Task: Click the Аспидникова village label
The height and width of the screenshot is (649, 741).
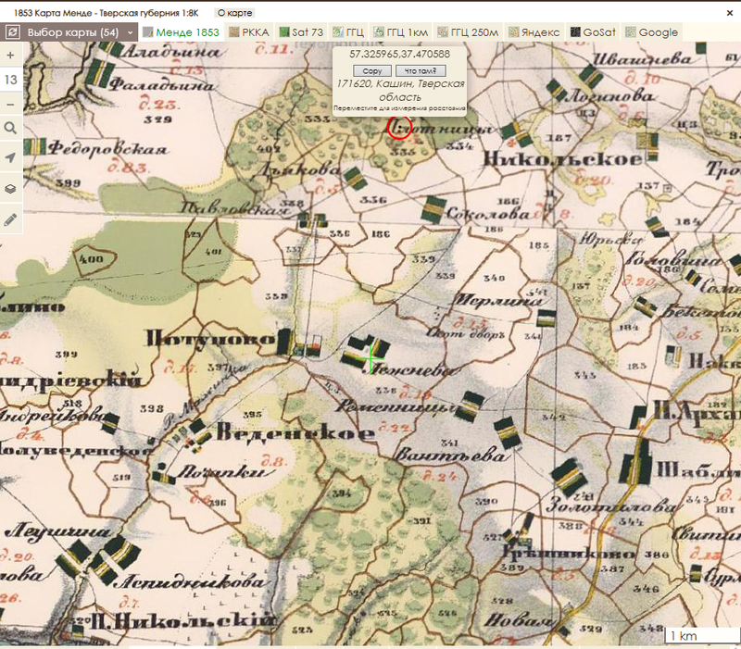Action: (189, 582)
